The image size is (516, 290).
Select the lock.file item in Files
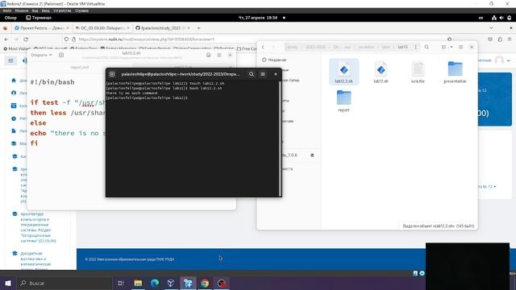click(x=418, y=72)
